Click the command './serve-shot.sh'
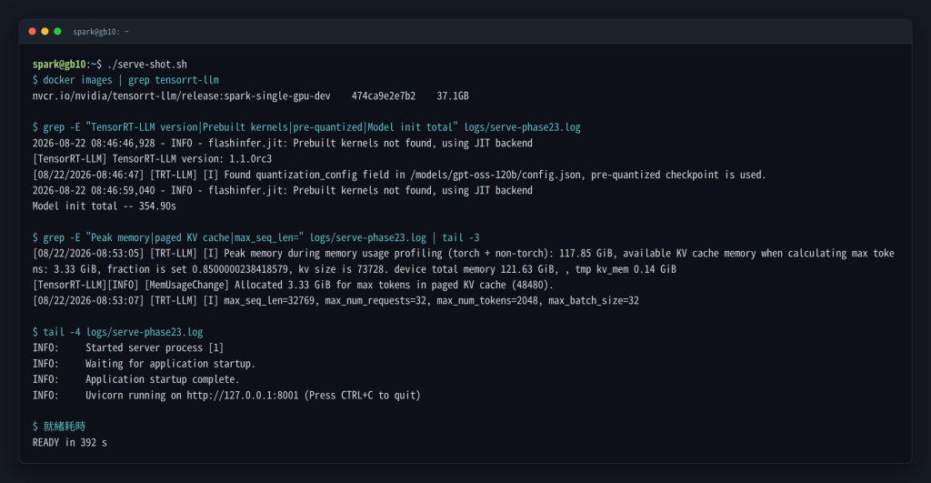The width and height of the screenshot is (931, 483). click(146, 65)
